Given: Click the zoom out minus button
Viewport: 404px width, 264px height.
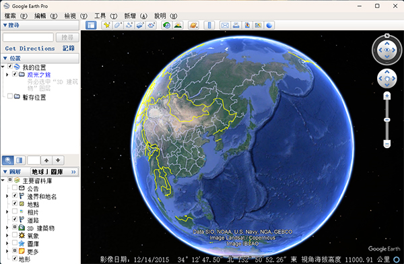Looking at the screenshot, I should [386, 143].
